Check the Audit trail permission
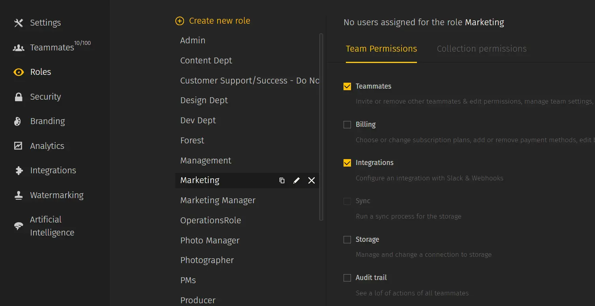The width and height of the screenshot is (595, 306). [x=347, y=277]
